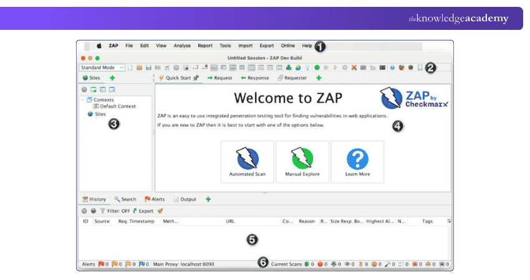This screenshot has height=280, width=530.
Task: Switch to the Request tab
Action: (219, 78)
